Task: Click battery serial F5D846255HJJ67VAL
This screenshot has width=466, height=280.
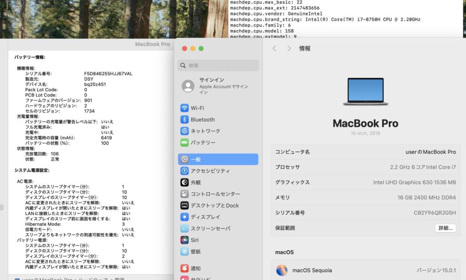Action: click(x=108, y=74)
